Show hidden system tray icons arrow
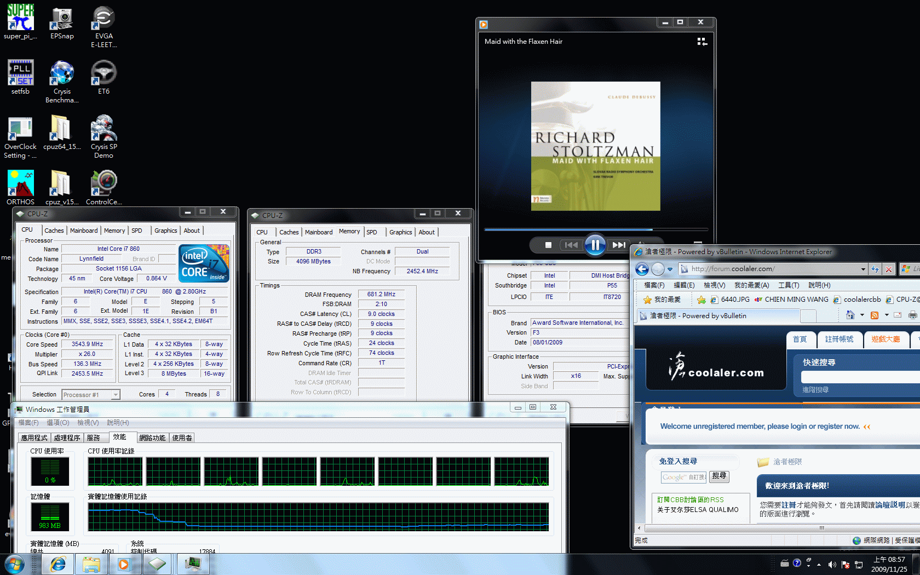The image size is (920, 575). [819, 564]
